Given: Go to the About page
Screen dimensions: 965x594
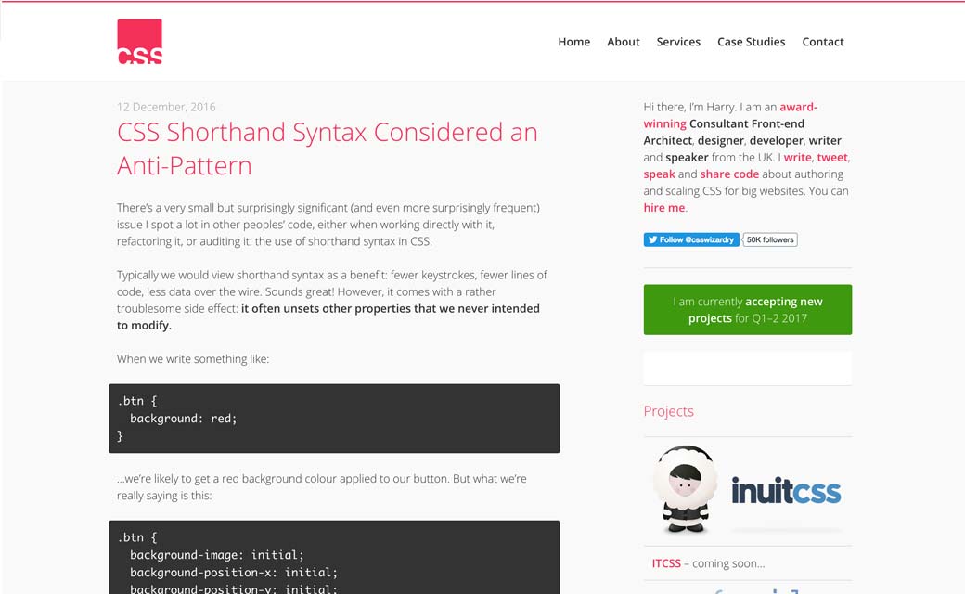Looking at the screenshot, I should (x=623, y=42).
